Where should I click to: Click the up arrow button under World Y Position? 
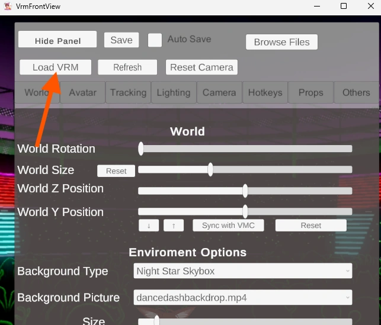[174, 226]
